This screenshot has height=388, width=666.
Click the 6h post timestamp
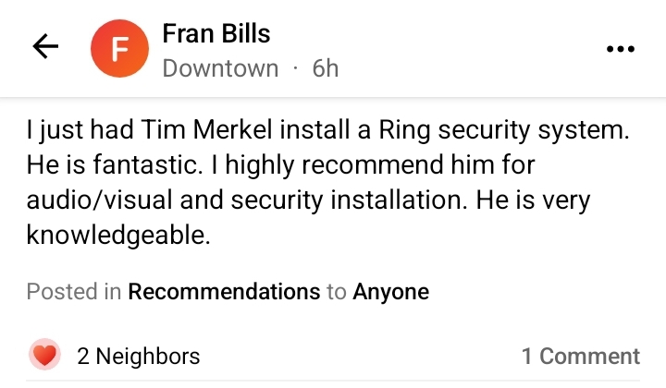(326, 68)
